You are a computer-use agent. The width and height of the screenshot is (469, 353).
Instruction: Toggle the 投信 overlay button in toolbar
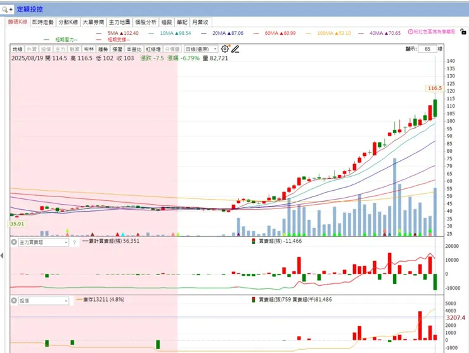(46, 49)
